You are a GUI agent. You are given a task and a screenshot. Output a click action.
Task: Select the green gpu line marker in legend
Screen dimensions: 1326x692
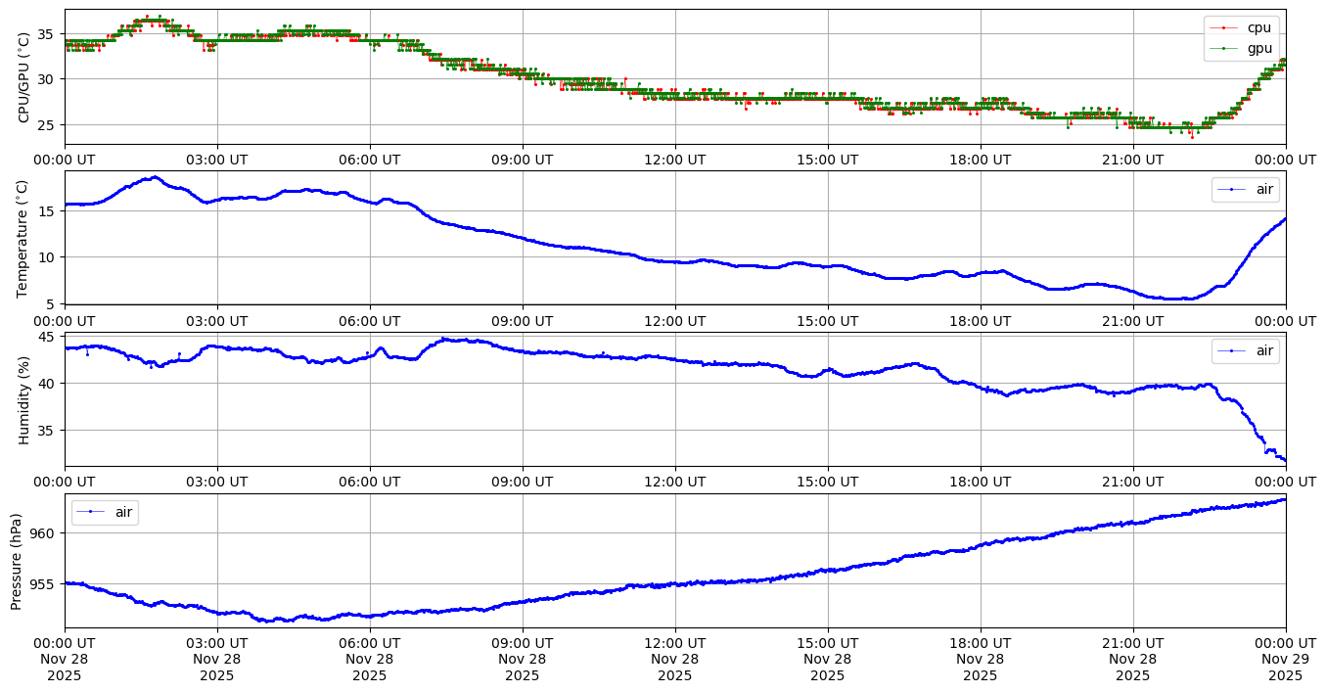[1223, 48]
